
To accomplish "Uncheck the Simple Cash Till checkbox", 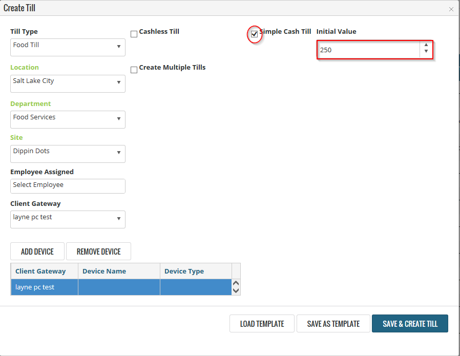I will point(255,34).
